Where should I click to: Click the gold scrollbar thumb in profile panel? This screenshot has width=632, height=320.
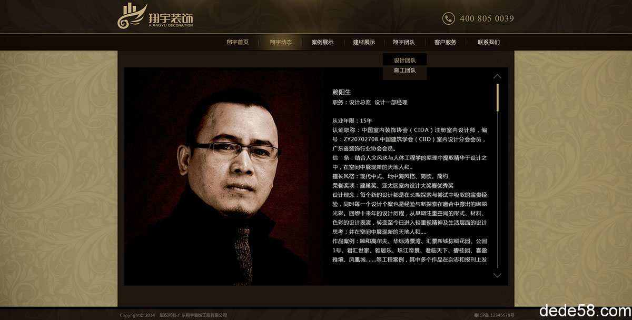coord(497,97)
